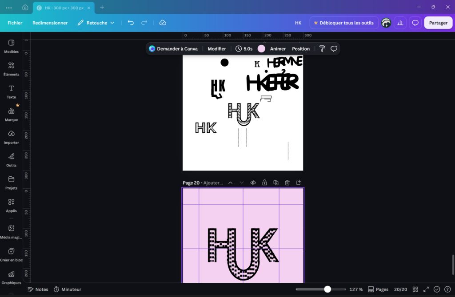Hide page 20 with eye icon
455x297 pixels.
click(253, 183)
